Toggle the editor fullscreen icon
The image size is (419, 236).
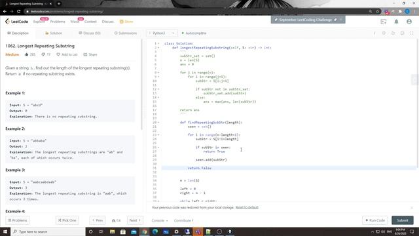(412, 33)
